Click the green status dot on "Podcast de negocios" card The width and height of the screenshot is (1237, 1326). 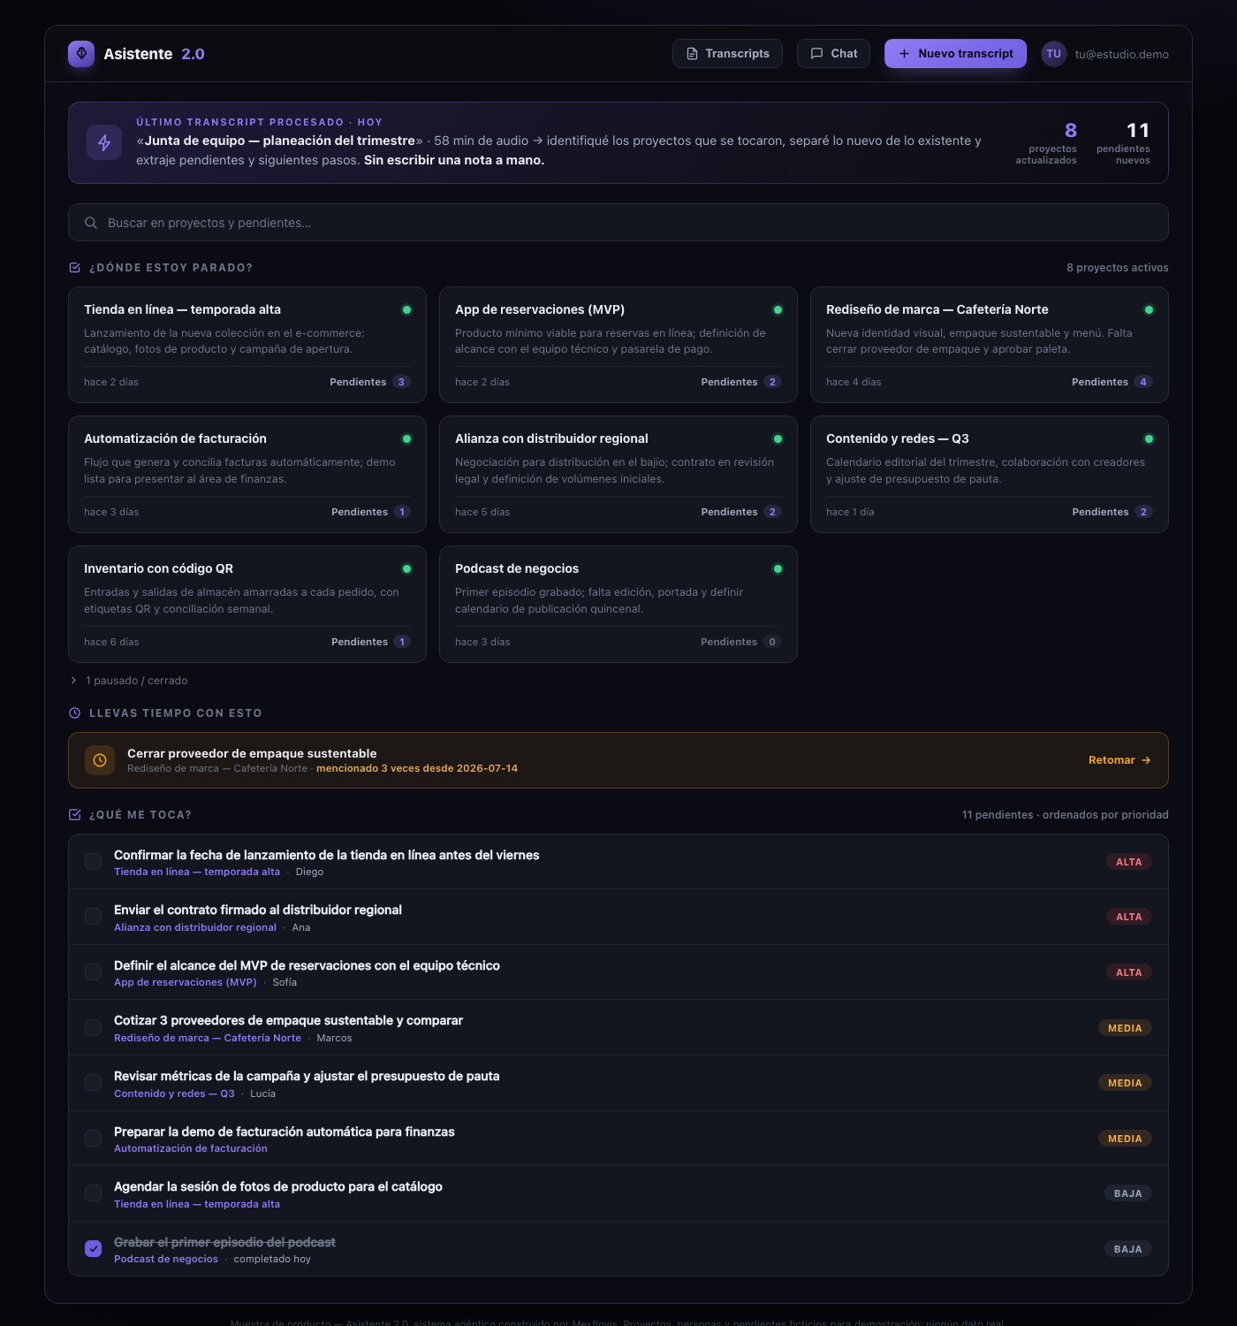[x=778, y=569]
